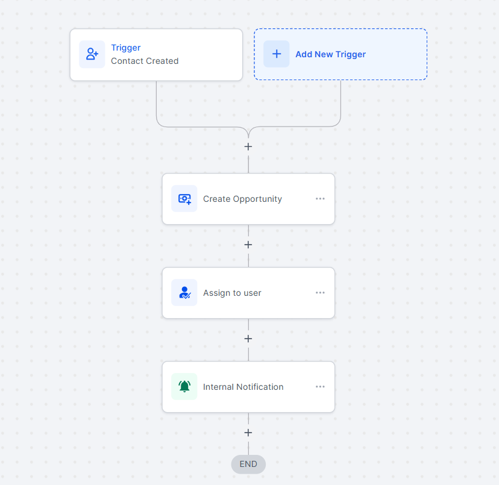
Task: Click the Assign to user person-check icon
Action: 184,292
